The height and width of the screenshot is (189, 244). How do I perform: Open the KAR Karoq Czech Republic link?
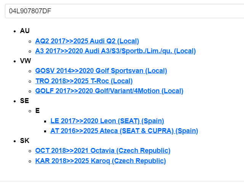[100, 161]
